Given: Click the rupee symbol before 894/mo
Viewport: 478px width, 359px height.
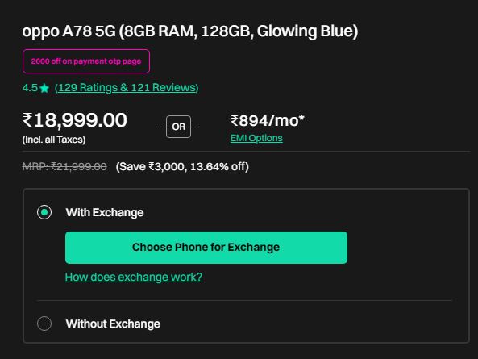Looking at the screenshot, I should pos(235,120).
